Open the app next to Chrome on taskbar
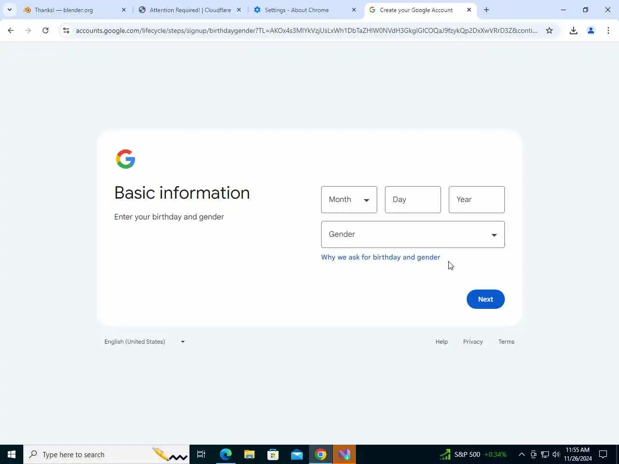 [344, 454]
